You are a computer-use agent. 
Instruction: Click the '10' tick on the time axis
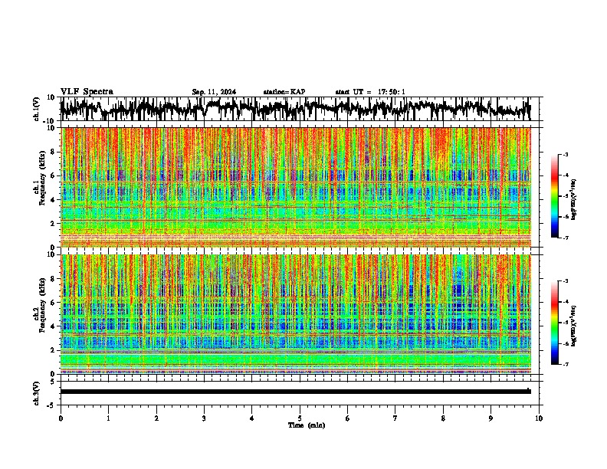(x=539, y=418)
